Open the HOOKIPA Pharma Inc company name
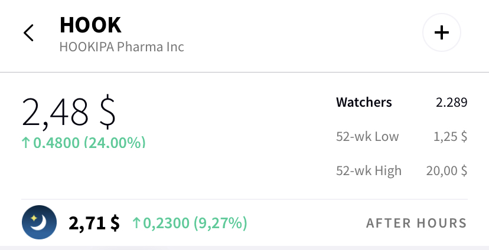 [122, 47]
